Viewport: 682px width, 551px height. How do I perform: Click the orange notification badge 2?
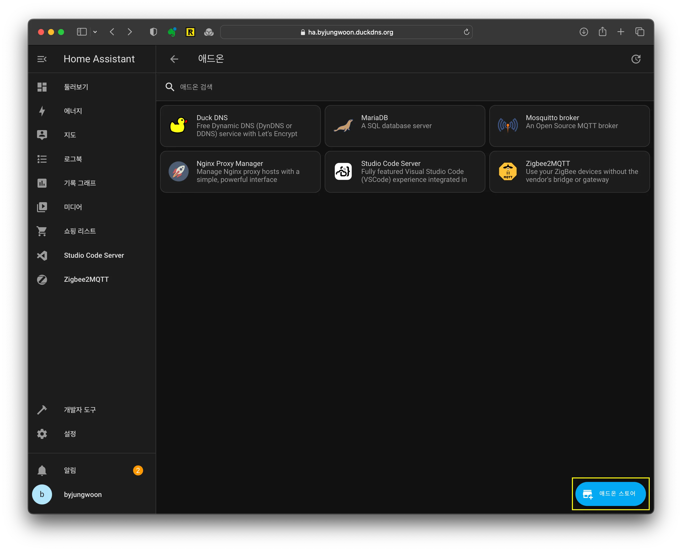point(138,470)
